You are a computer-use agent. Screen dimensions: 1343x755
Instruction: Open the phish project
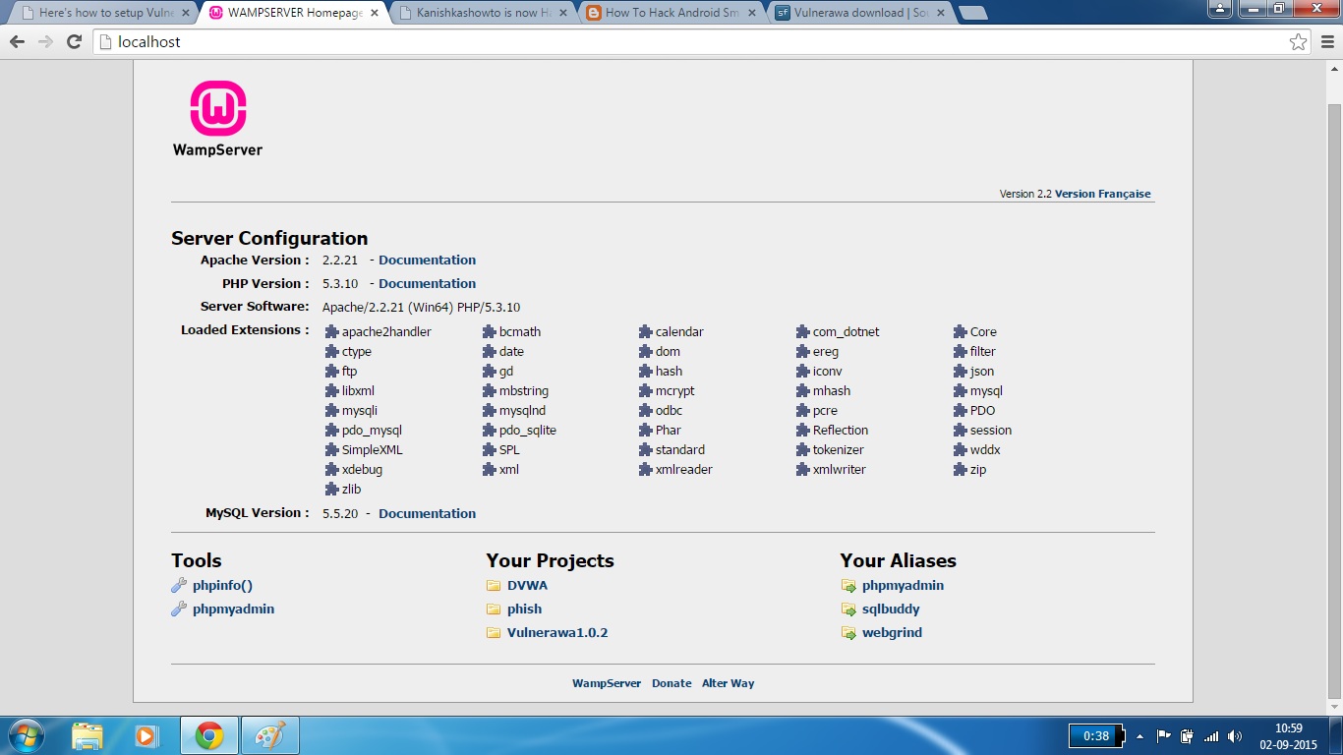tap(524, 610)
